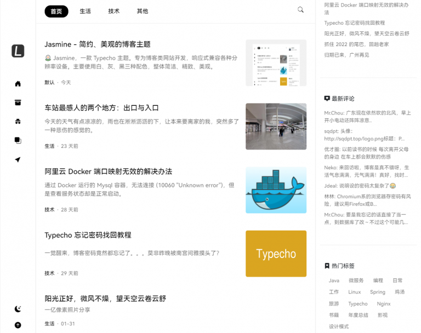Viewport: 421px width, 333px height.
Task: Open the archive box icon in sidebar
Action: pyautogui.click(x=18, y=102)
